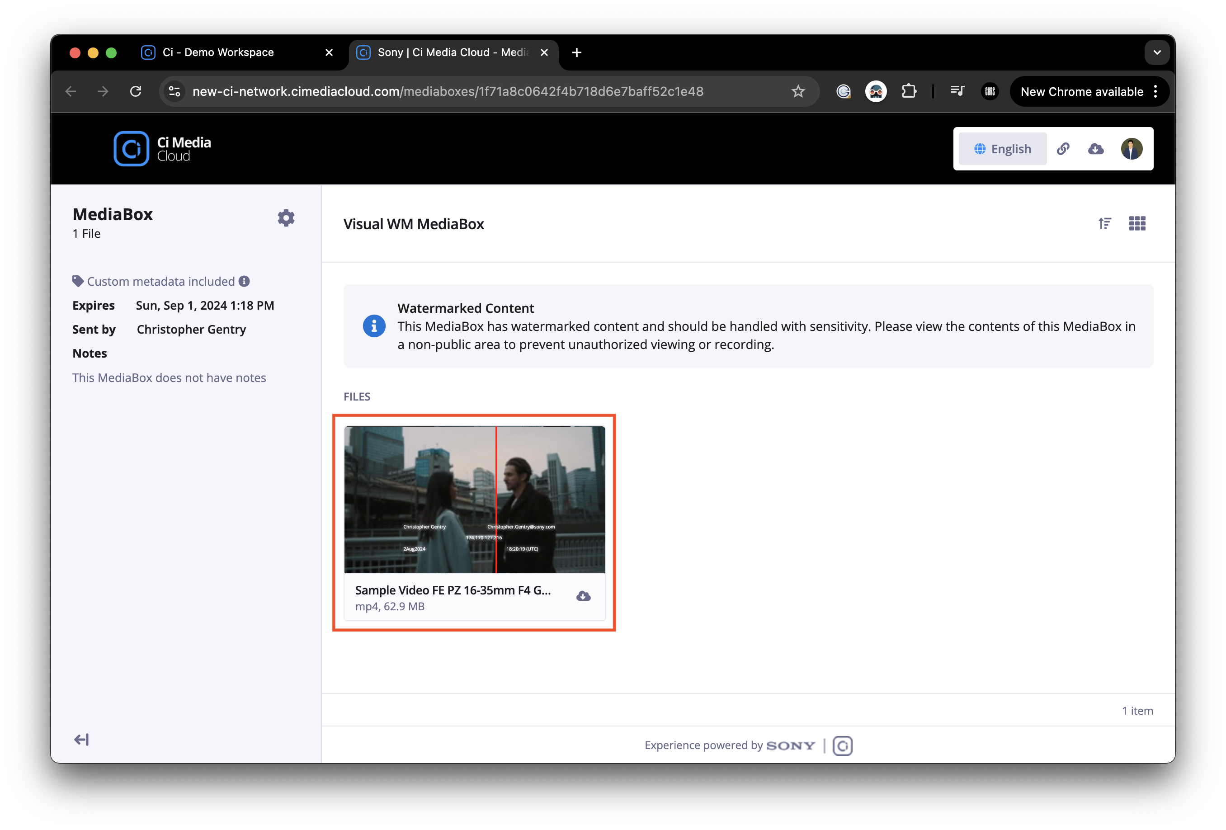
Task: Click the Visual WM MediaBox title
Action: (x=414, y=224)
